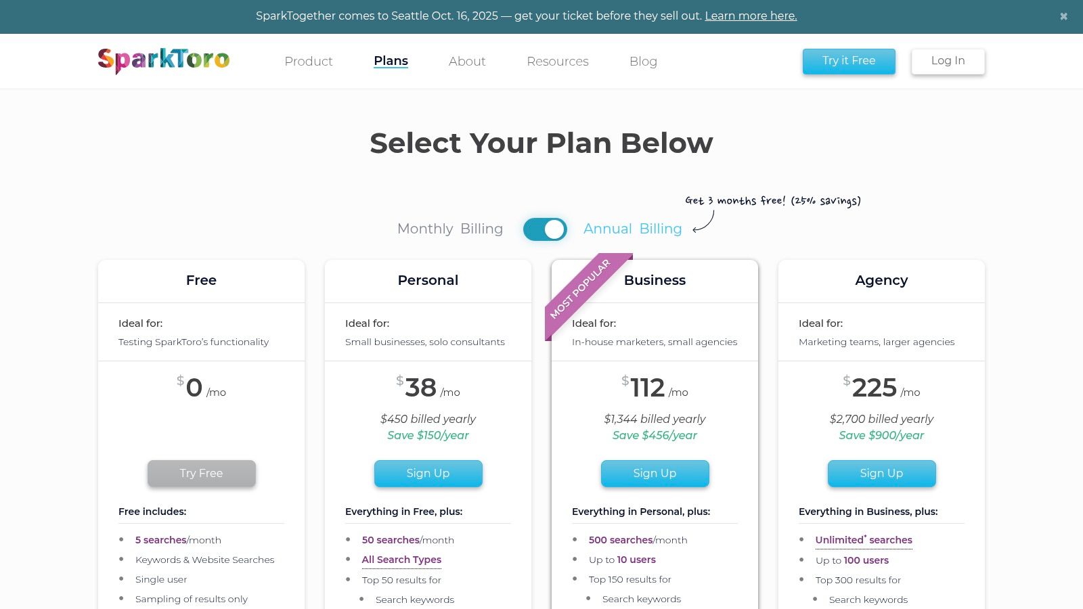The width and height of the screenshot is (1083, 609).
Task: Sign Up for the Agency plan
Action: tap(881, 473)
